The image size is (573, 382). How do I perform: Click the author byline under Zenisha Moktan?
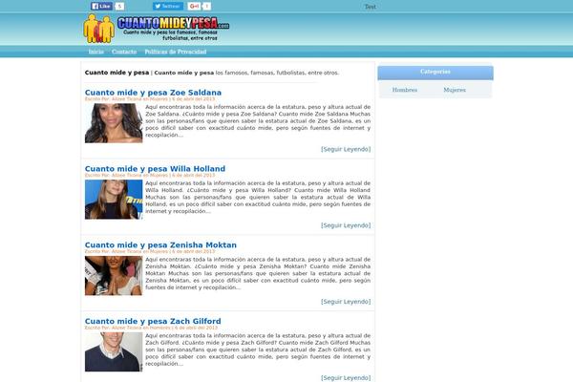coord(150,251)
